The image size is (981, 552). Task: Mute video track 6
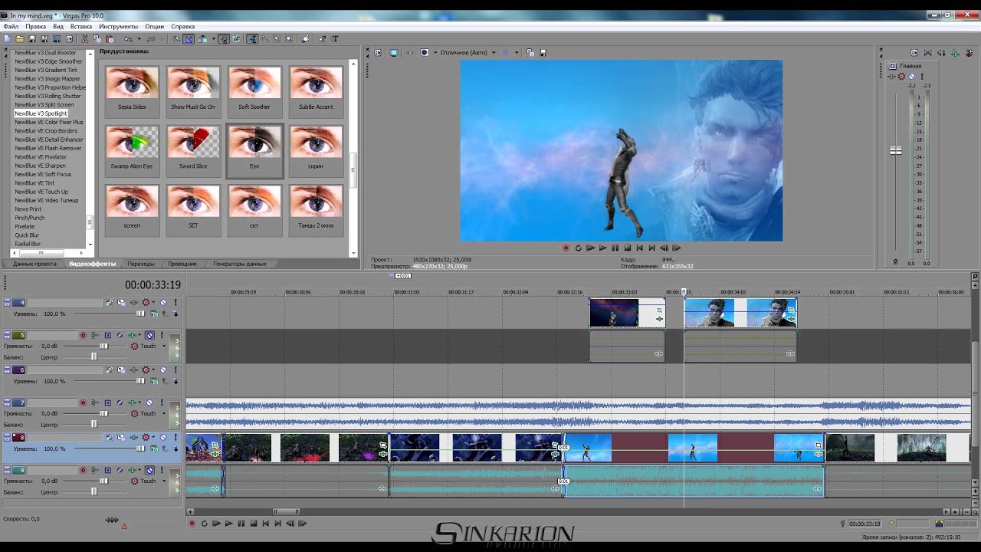163,370
